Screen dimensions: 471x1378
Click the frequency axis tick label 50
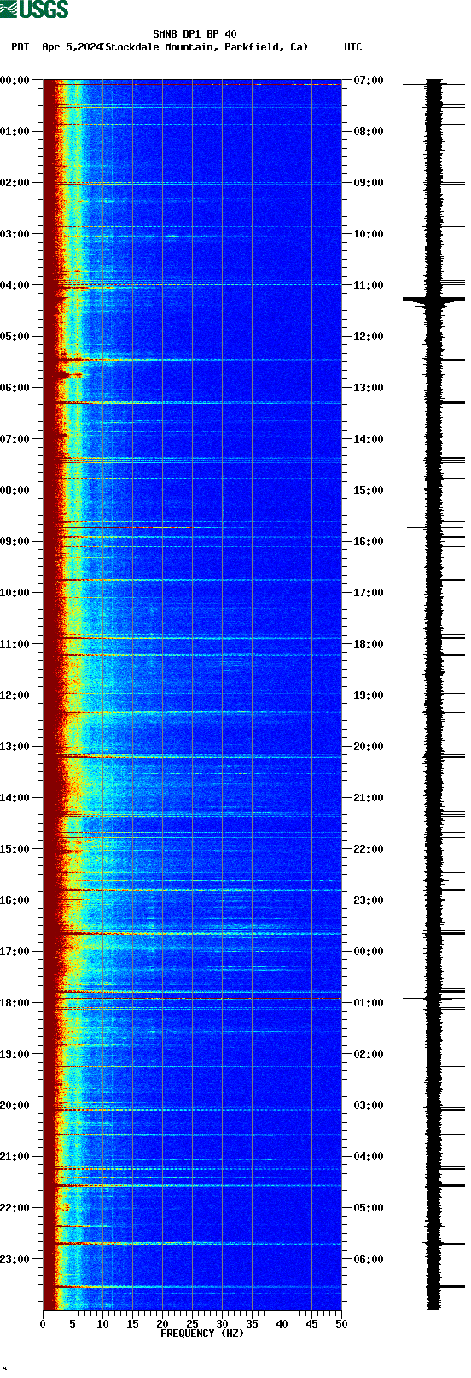[341, 1324]
